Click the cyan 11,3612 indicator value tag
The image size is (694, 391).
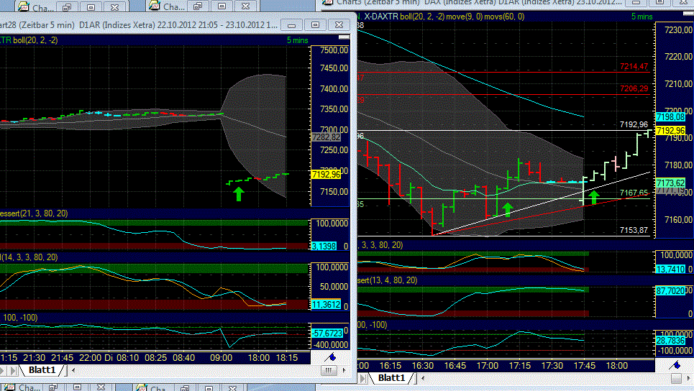[x=327, y=304]
